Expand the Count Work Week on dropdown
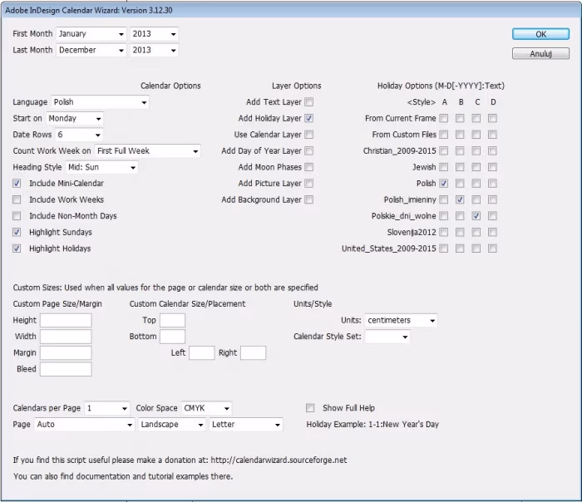582x502 pixels. coord(148,151)
